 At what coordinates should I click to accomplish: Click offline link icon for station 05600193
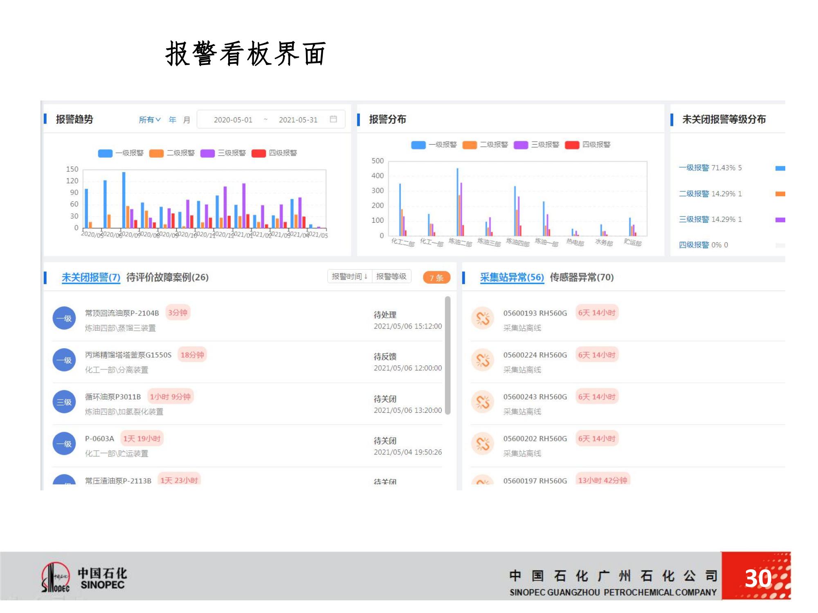coord(483,318)
